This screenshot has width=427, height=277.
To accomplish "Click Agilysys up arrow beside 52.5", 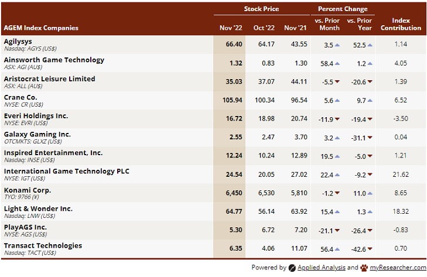I will click(370, 45).
